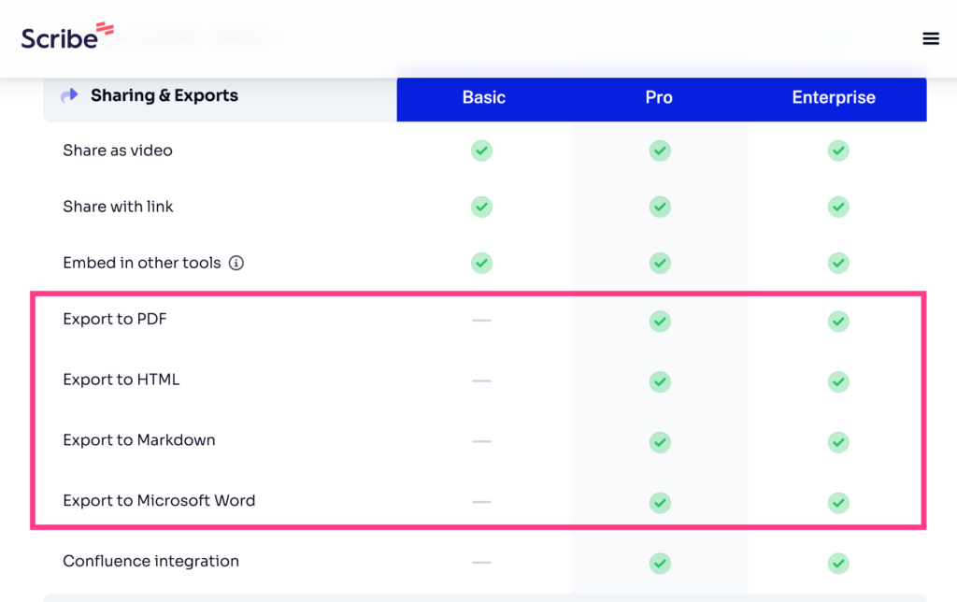Click the dash mark under Basic for Export to PDF
Viewport: 957px width, 602px height.
481,321
